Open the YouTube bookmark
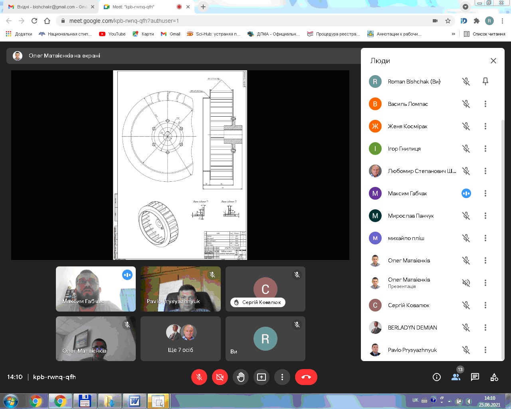511x409 pixels. (113, 34)
